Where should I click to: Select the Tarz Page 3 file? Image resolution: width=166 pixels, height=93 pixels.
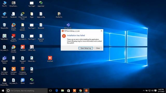coord(32,37)
